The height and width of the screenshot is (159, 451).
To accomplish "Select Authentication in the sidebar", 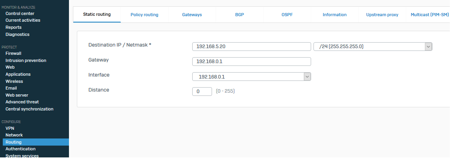I will 21,149.
